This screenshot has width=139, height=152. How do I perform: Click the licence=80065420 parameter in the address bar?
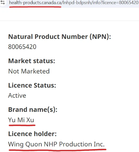(120, 3)
